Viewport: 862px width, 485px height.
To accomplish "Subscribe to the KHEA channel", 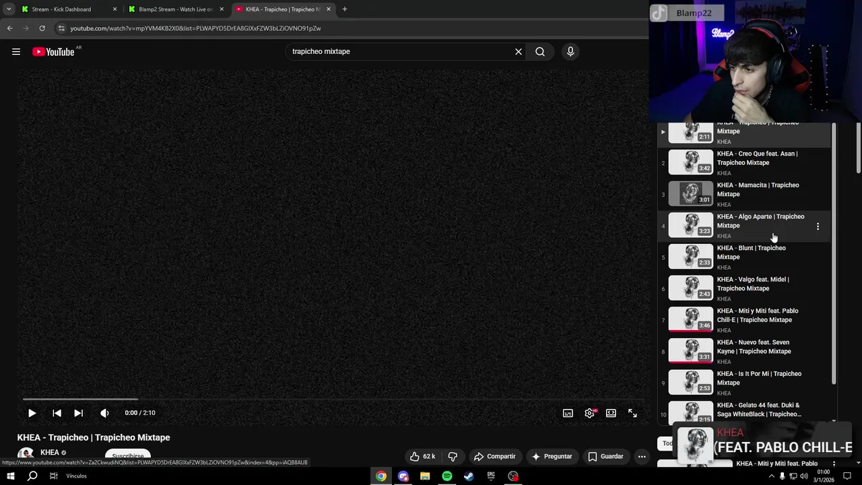I will (128, 456).
